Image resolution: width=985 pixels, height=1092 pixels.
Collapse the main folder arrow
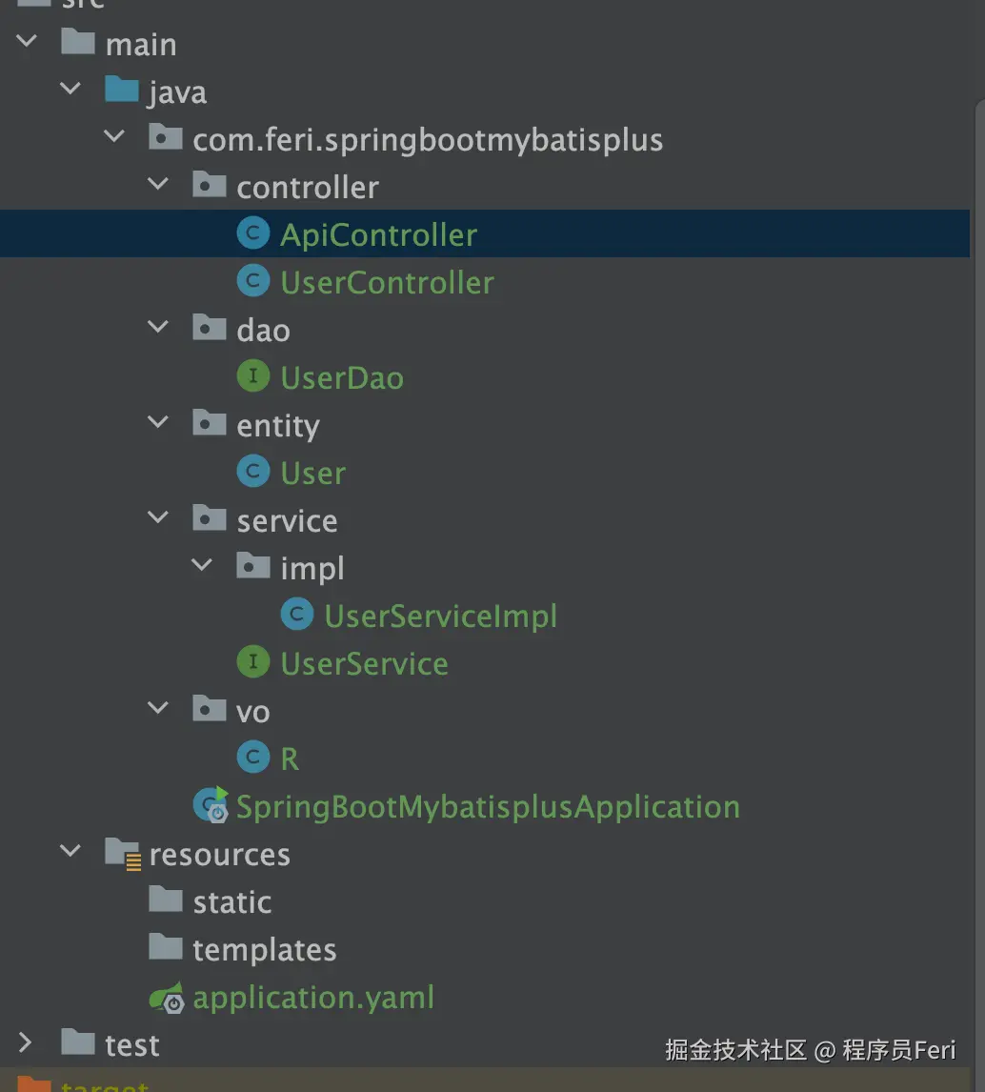[x=26, y=43]
